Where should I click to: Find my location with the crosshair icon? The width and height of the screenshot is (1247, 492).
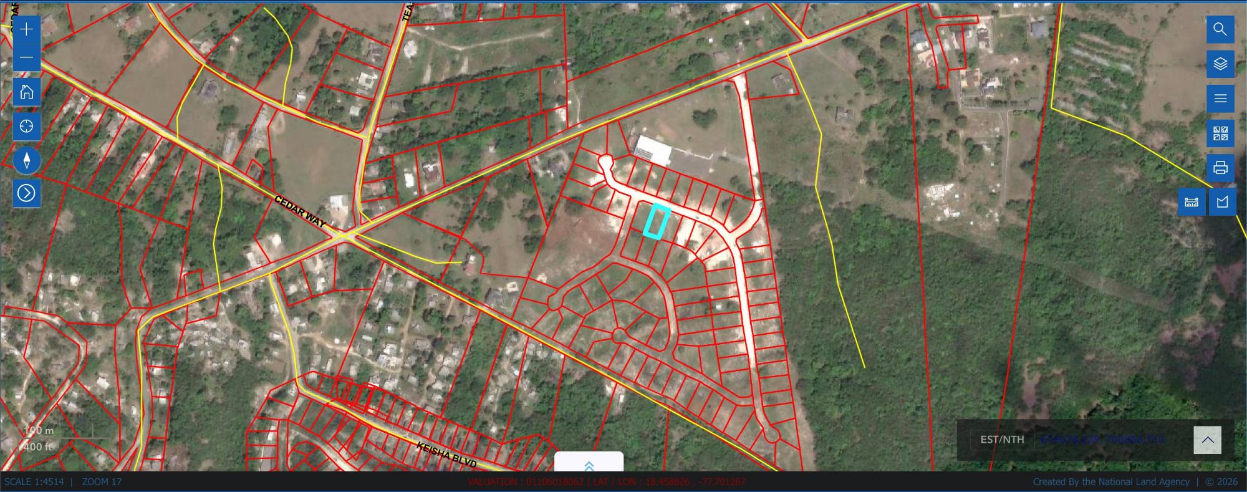point(26,127)
